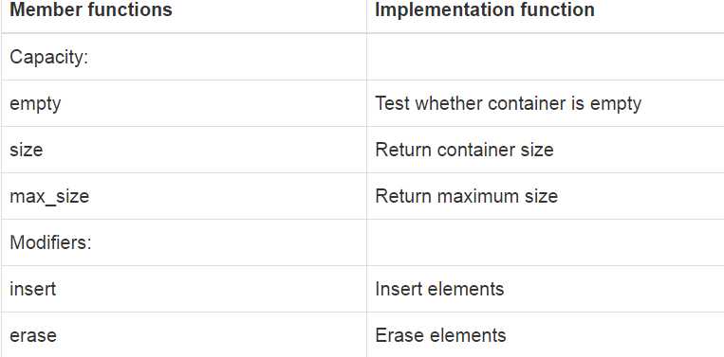
Task: Click empty cell beside "Capacity:" row
Action: coord(546,57)
